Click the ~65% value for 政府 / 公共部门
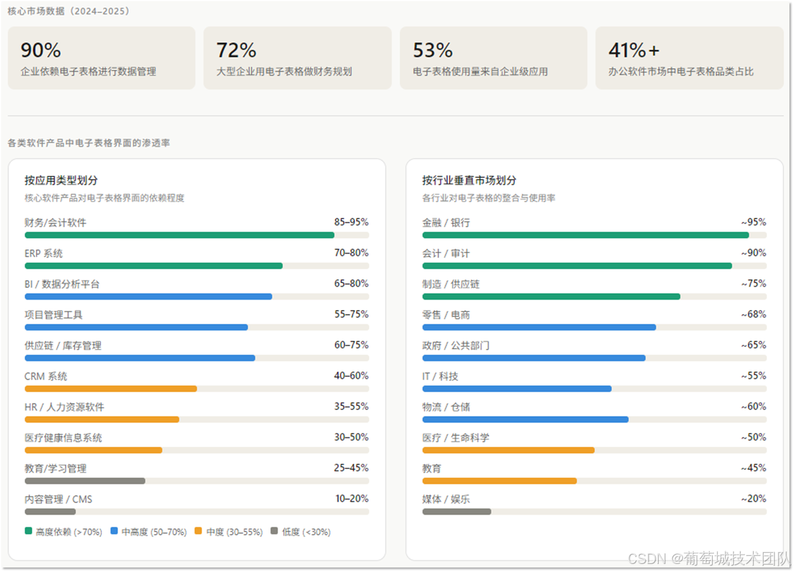The image size is (794, 572). [x=754, y=344]
